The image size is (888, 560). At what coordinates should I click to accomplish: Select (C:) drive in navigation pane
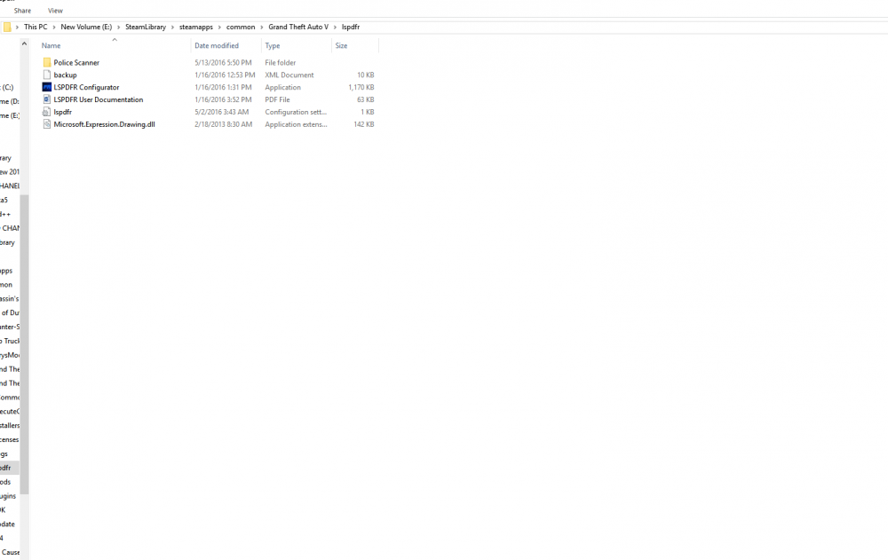coord(7,87)
